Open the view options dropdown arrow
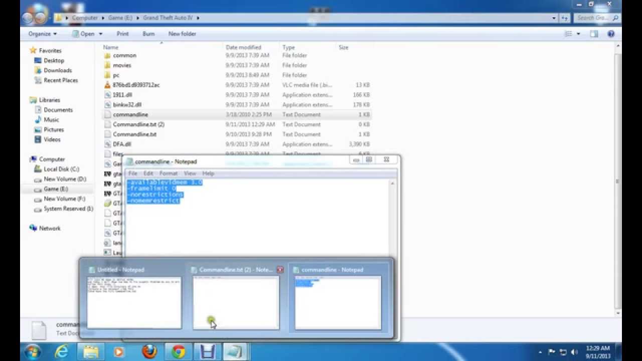The image size is (642, 361). [x=578, y=34]
